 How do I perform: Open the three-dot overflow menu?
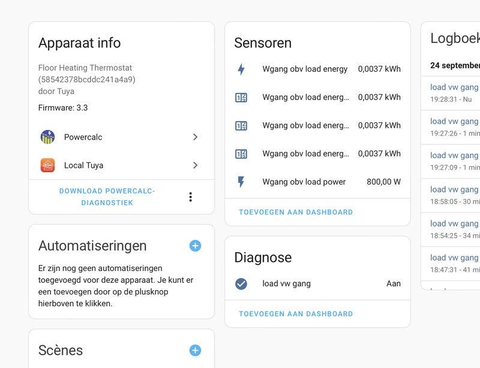coord(190,197)
